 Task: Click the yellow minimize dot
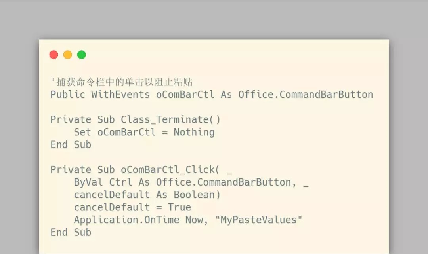click(68, 55)
